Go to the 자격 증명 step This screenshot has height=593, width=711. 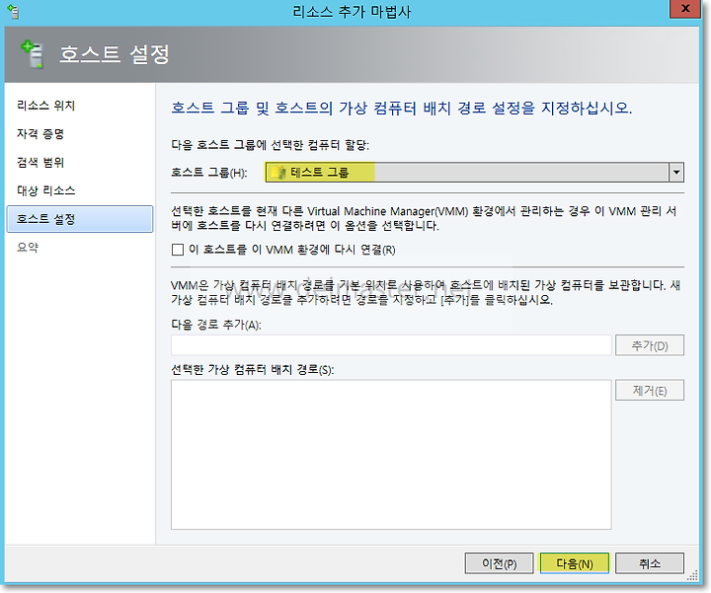click(40, 134)
